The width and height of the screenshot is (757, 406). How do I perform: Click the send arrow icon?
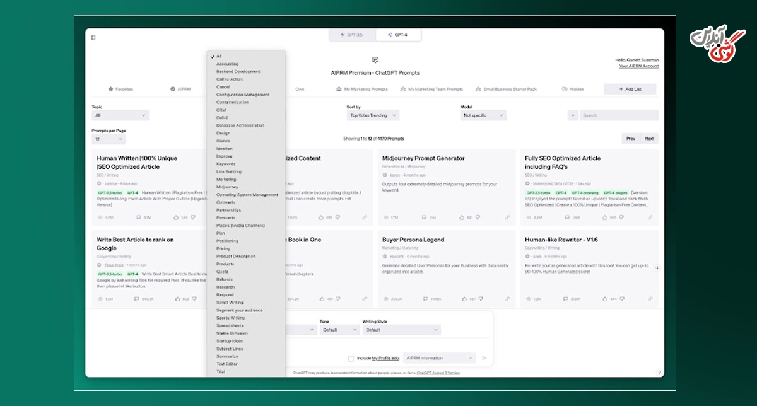coord(484,358)
